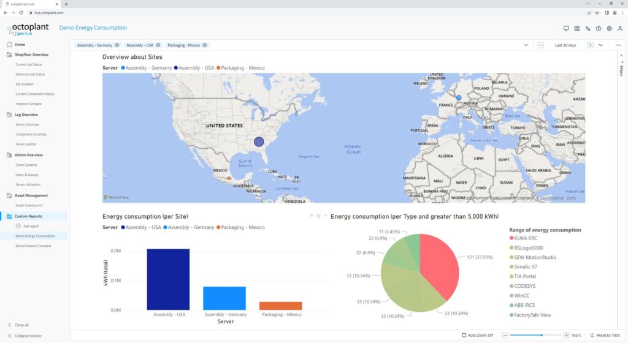This screenshot has height=343, width=628.
Task: Open settings gear in top header
Action: pos(609,28)
